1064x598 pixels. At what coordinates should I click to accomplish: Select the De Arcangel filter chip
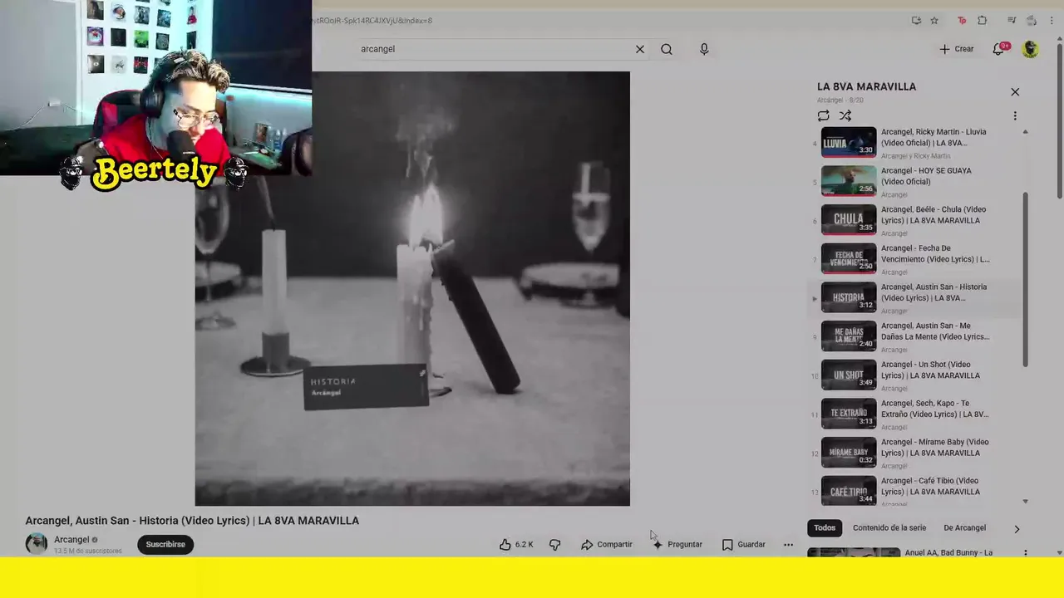[964, 528]
